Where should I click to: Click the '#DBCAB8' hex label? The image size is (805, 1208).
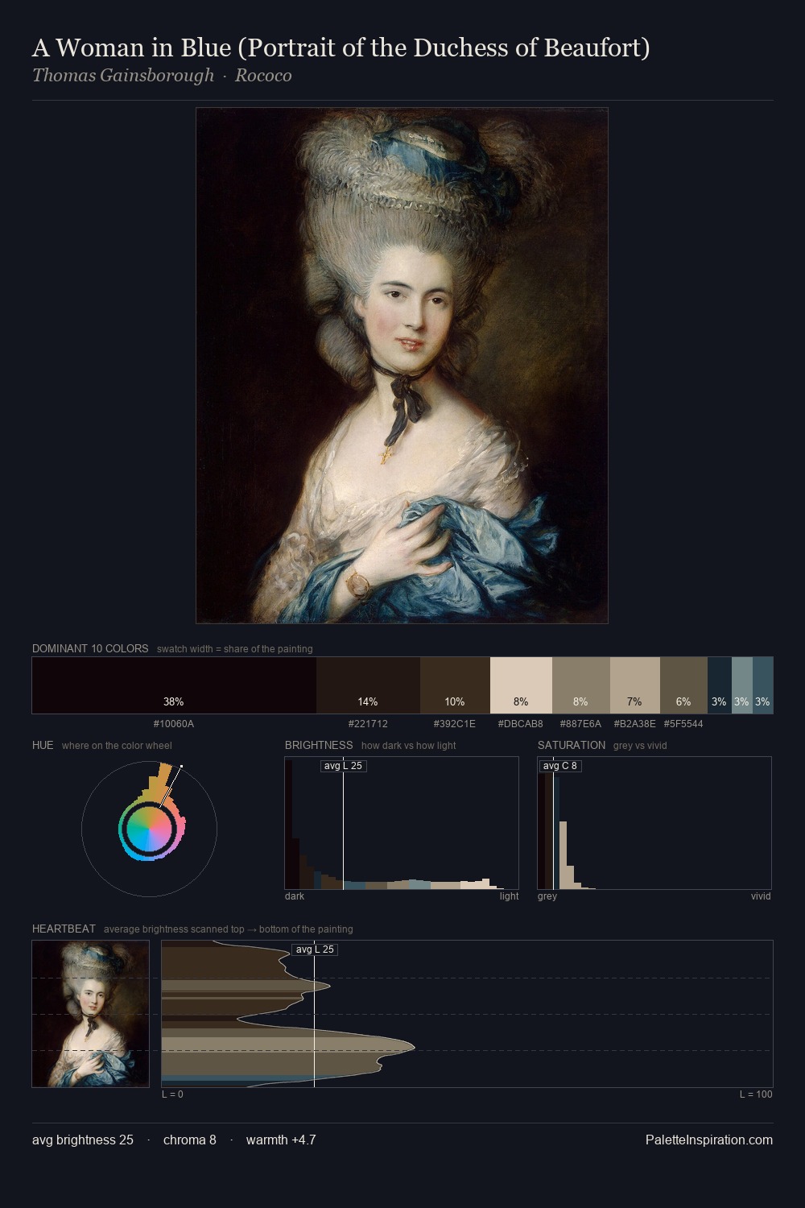tap(521, 723)
